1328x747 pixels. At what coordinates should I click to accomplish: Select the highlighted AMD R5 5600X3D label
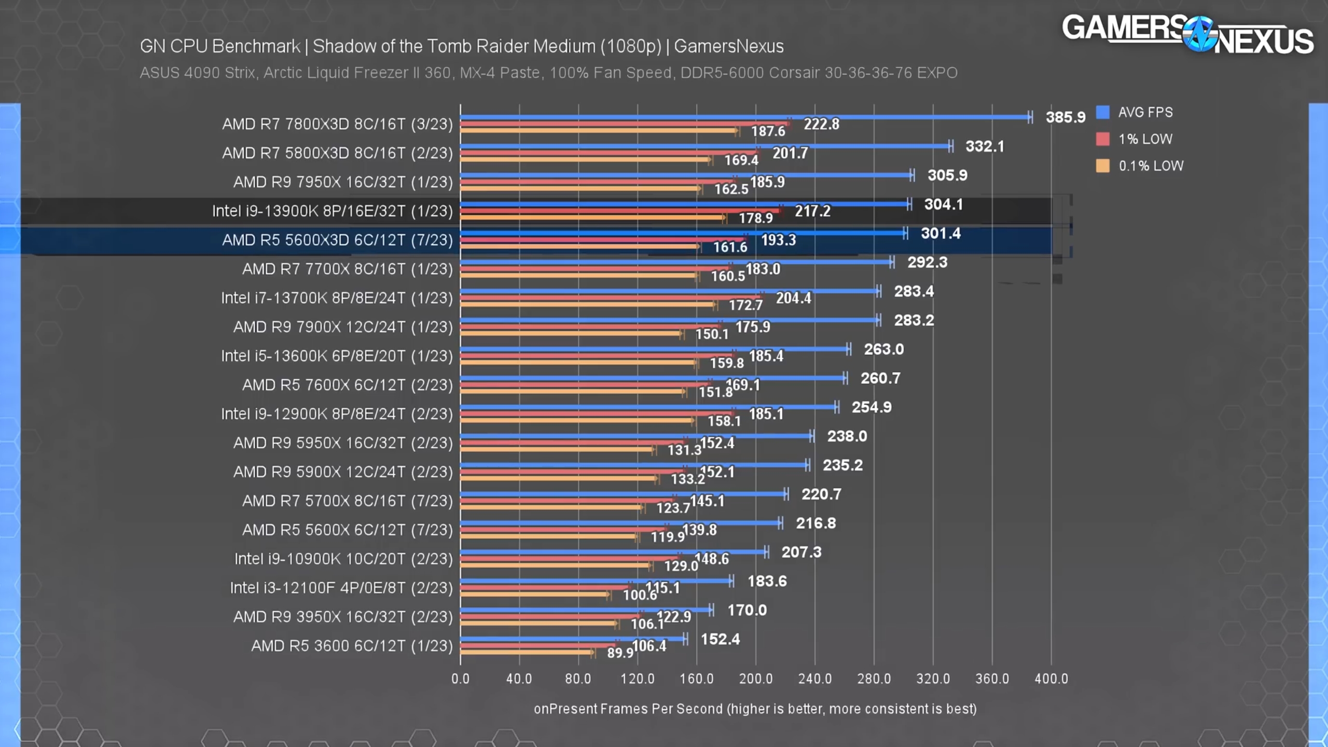tap(337, 240)
